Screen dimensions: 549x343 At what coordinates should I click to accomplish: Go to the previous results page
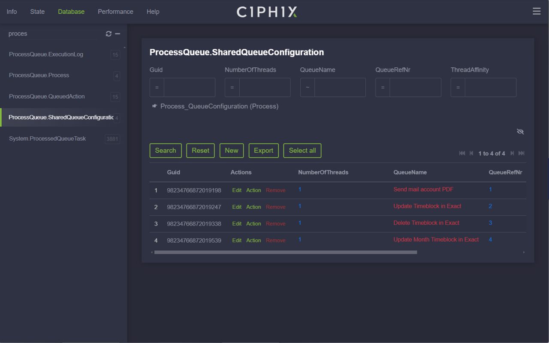click(x=471, y=153)
